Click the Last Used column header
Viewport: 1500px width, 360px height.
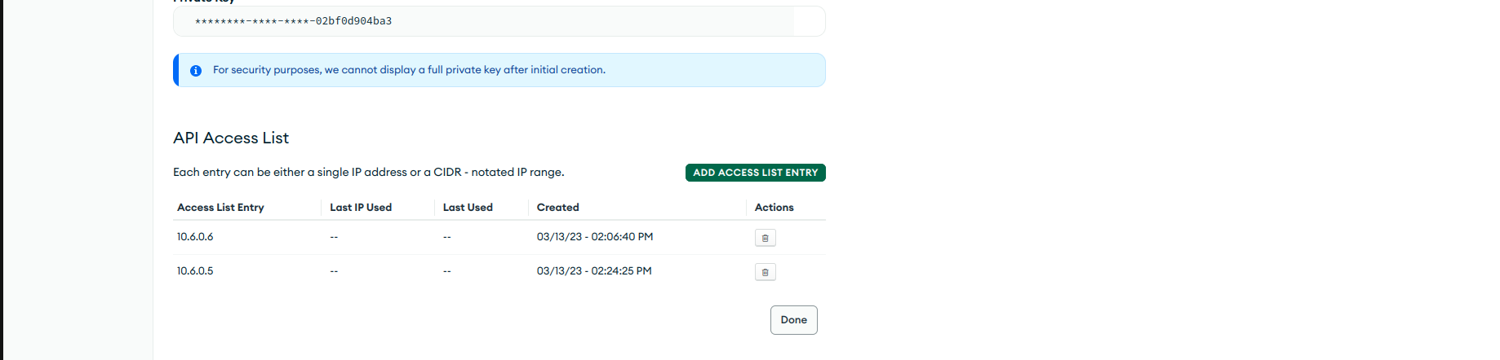[468, 208]
